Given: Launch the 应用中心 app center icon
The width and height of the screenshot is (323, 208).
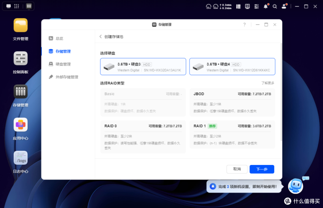Looking at the screenshot, I should coord(20,125).
